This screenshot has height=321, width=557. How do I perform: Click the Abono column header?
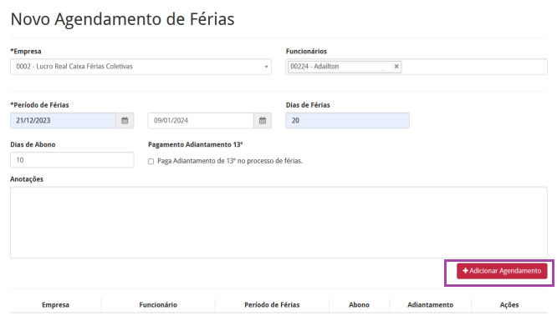[359, 304]
